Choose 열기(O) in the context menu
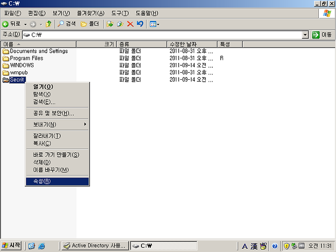336x252 pixels. [57, 87]
